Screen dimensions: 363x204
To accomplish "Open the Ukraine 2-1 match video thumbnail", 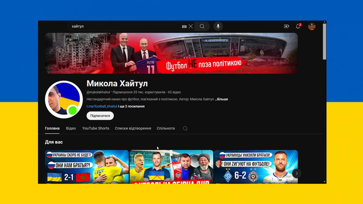I will click(87, 167).
